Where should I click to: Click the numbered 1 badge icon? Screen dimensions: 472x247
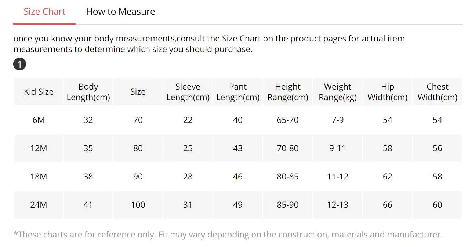19,65
